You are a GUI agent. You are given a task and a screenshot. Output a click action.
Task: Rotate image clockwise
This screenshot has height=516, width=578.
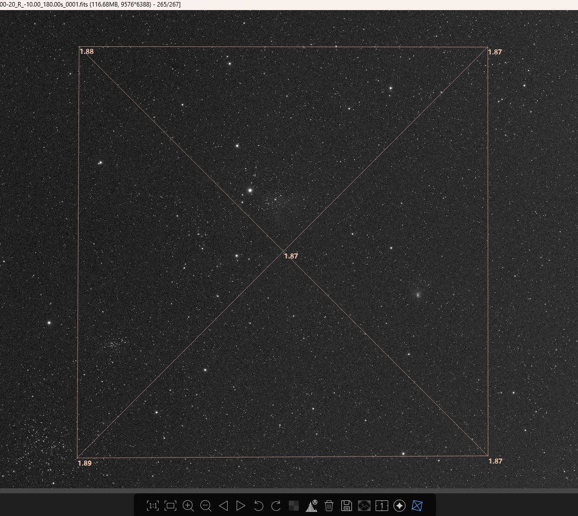tap(276, 505)
